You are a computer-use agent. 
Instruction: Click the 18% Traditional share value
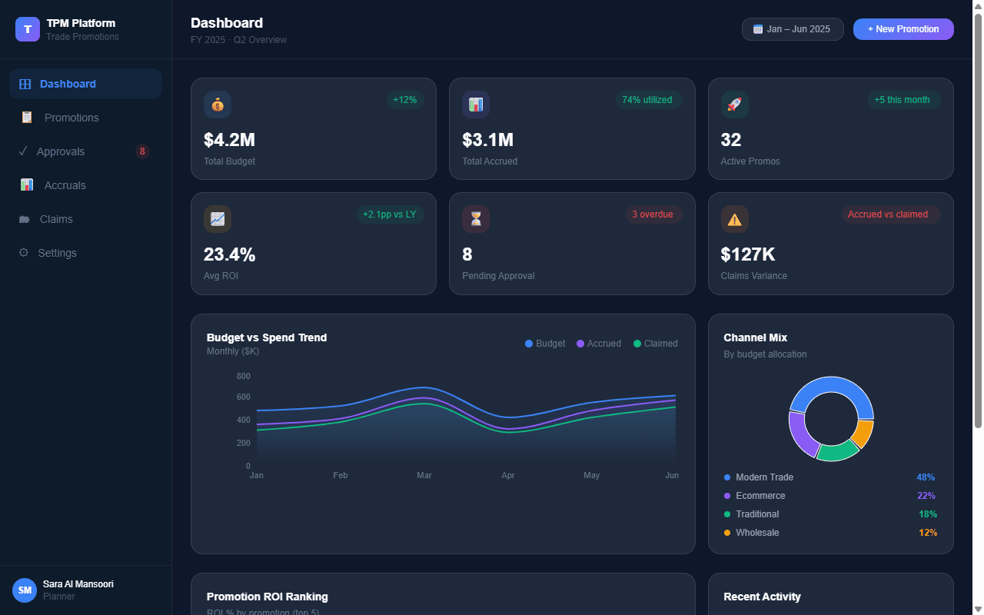pos(928,514)
